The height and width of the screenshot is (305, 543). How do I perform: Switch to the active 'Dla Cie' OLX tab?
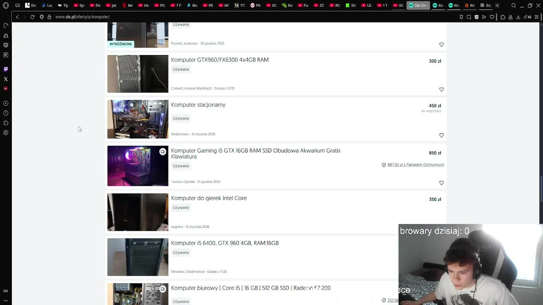coord(418,6)
